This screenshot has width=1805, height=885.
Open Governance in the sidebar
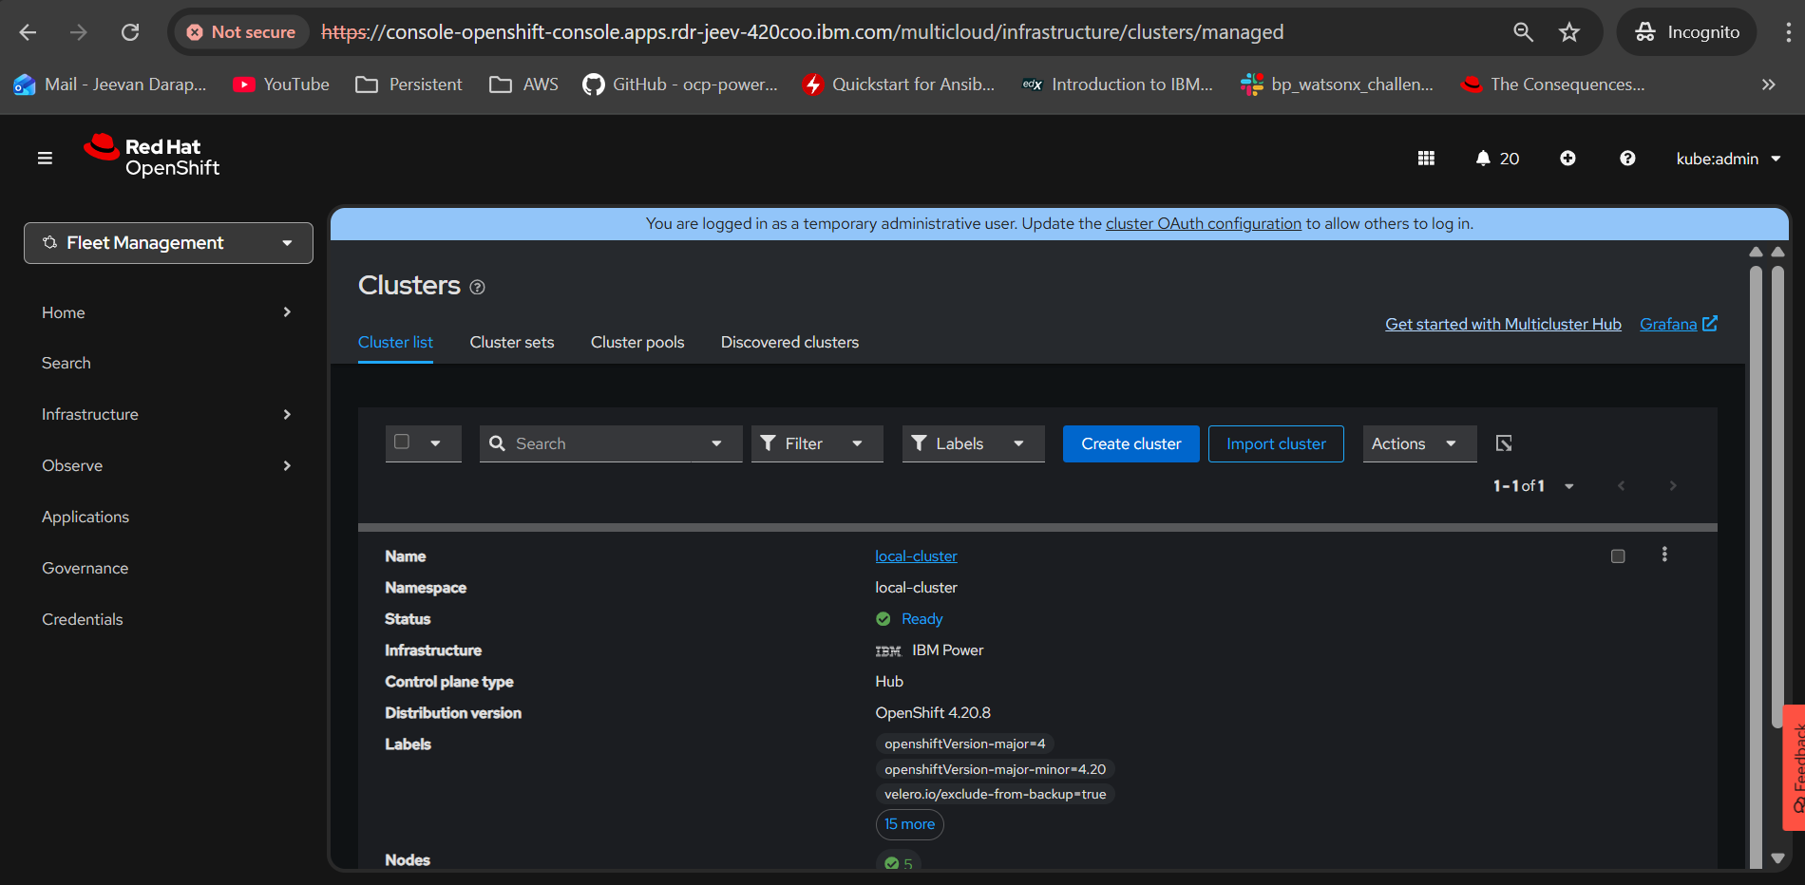pyautogui.click(x=85, y=568)
